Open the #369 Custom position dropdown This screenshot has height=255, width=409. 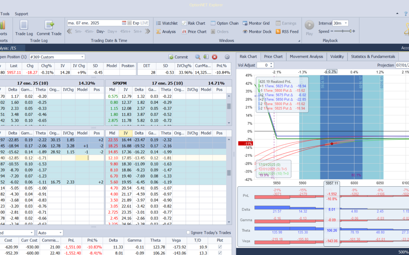coord(83,57)
